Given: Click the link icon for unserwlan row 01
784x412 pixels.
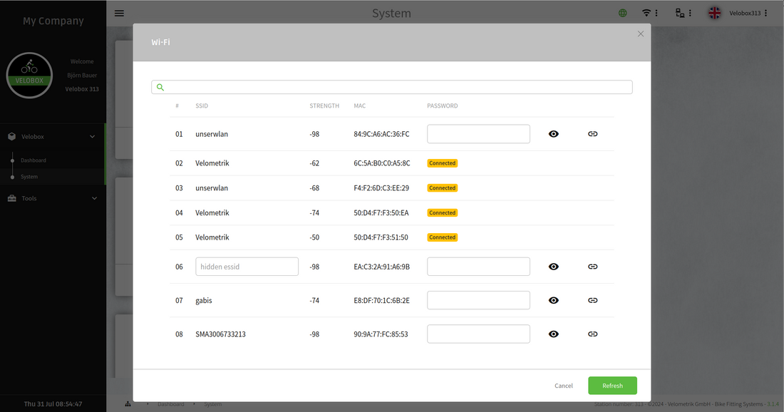Looking at the screenshot, I should click(x=592, y=134).
